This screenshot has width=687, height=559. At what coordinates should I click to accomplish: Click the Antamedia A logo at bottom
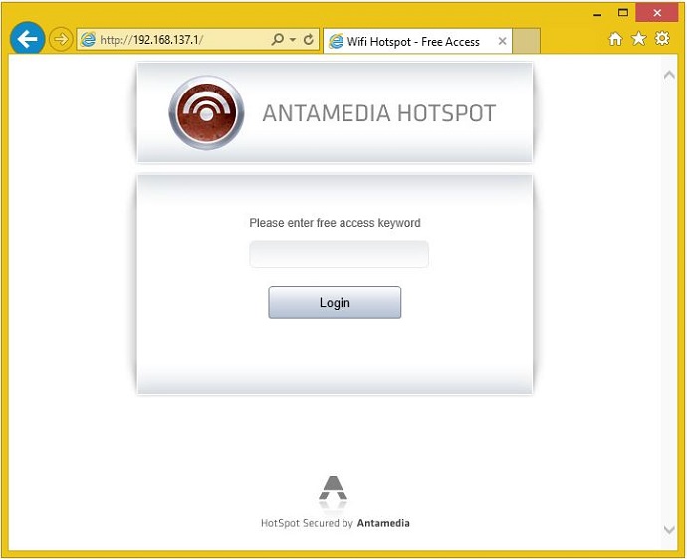pos(333,489)
